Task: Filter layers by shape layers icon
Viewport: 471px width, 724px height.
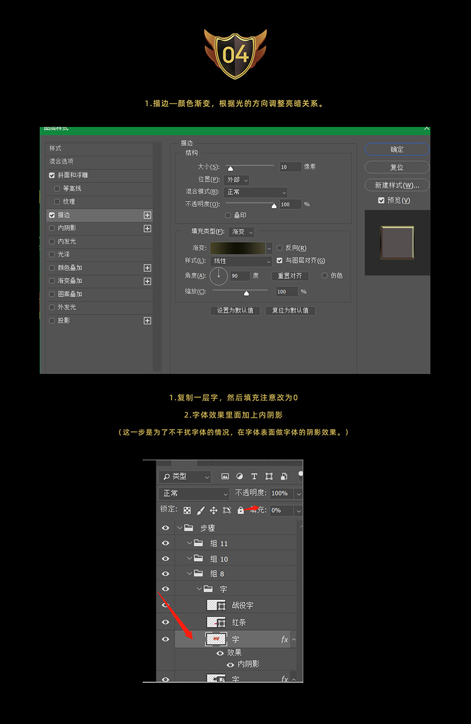Action: click(268, 476)
